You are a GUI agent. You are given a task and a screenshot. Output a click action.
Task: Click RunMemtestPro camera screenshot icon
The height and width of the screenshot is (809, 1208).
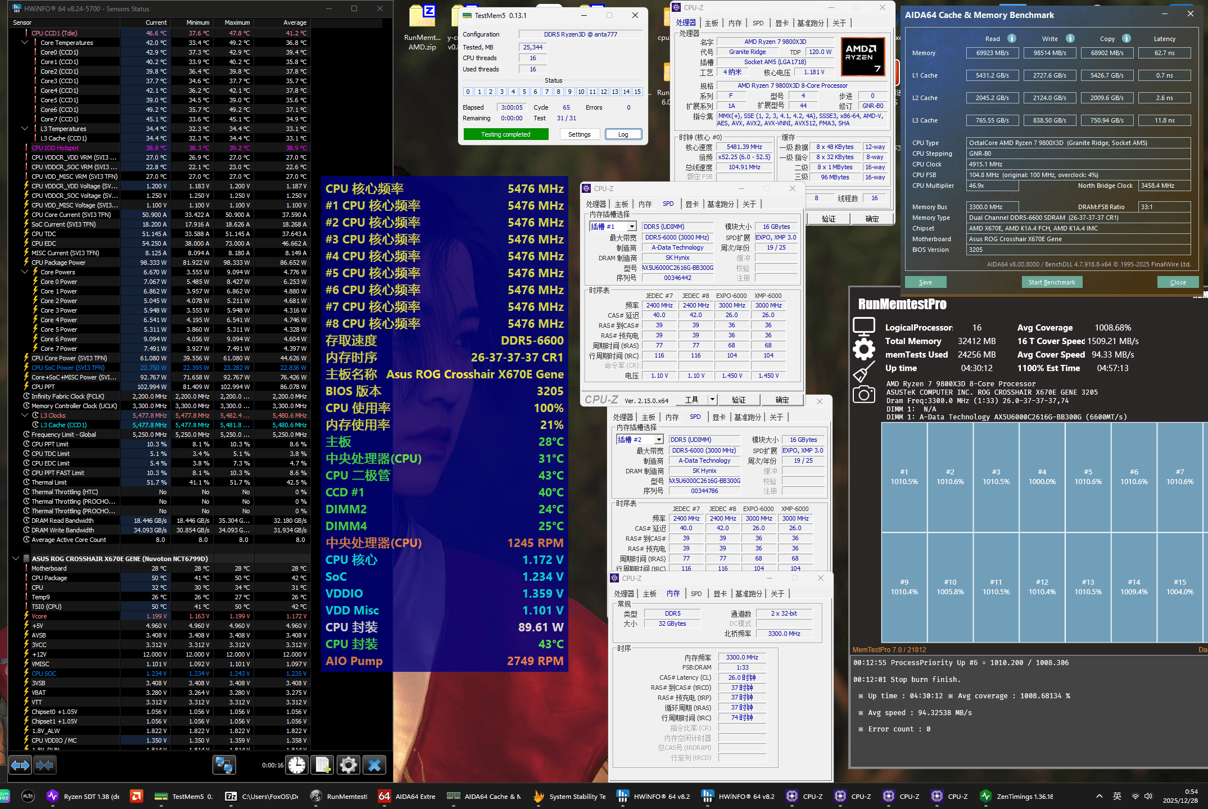(x=863, y=395)
